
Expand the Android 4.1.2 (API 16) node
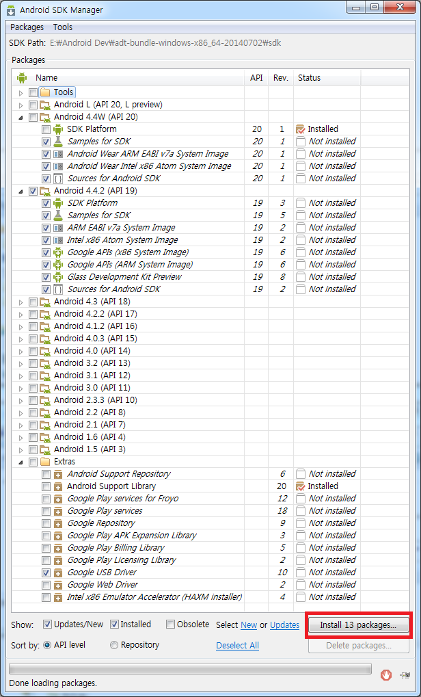[x=21, y=327]
